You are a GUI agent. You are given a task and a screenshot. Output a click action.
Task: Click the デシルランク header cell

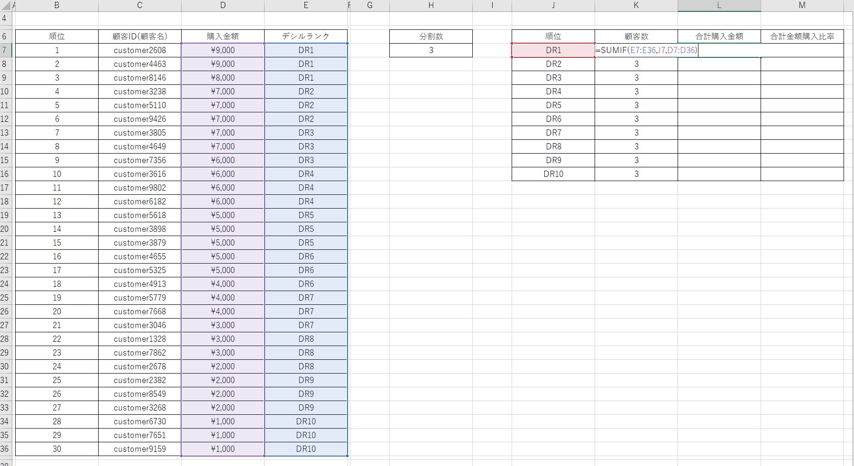[x=306, y=37]
